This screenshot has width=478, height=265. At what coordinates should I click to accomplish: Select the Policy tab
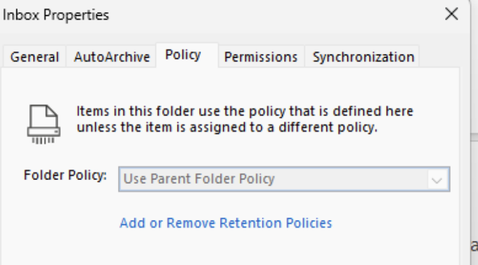[x=183, y=55]
